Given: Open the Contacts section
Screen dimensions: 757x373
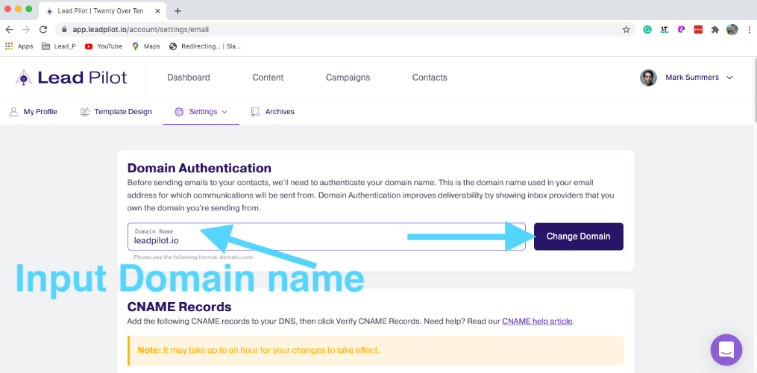Looking at the screenshot, I should tap(430, 78).
